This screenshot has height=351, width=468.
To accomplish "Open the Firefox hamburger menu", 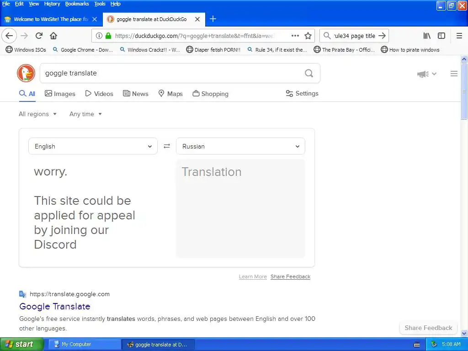I will tap(459, 36).
